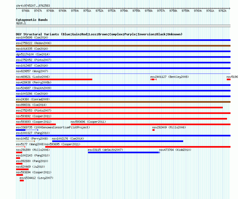Viewport: 238px width, 199px height.
Task: Click the esv2752053 (Pinto2007) label
Action: pos(34,110)
